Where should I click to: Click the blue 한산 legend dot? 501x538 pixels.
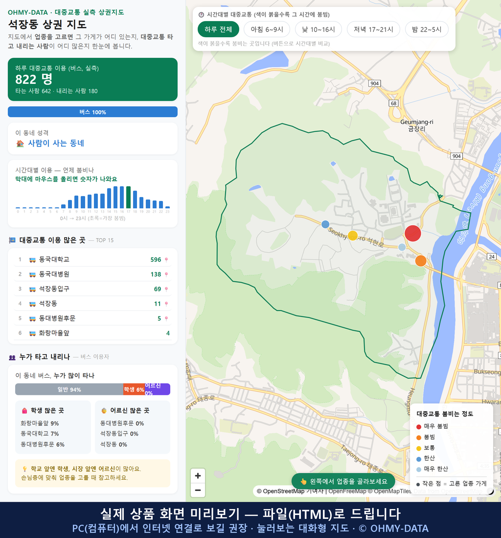coord(418,459)
